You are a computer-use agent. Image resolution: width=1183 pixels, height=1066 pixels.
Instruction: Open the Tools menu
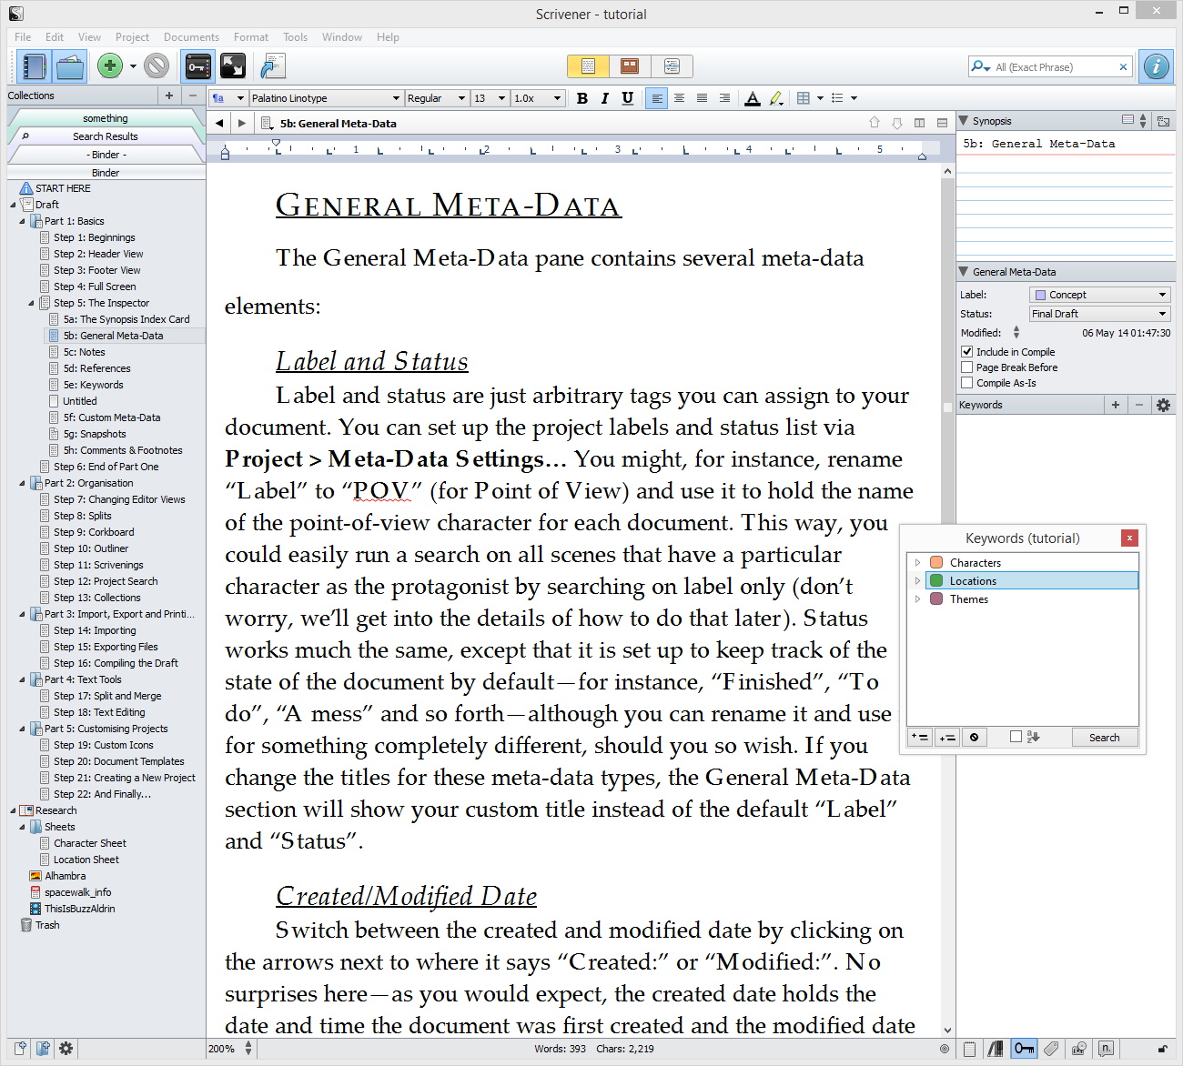point(295,37)
